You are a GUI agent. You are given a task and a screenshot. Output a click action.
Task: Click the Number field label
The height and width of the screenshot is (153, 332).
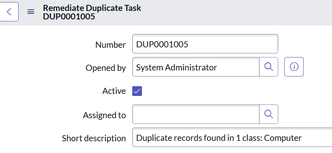pyautogui.click(x=110, y=45)
